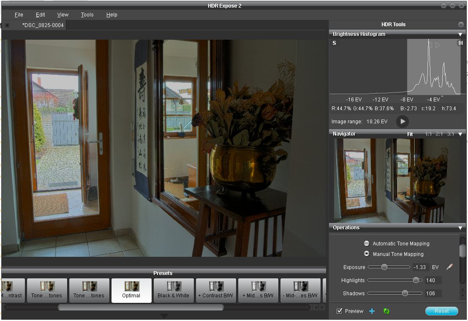Open the Tools menu
Viewport: 468px width, 321px height.
pyautogui.click(x=87, y=15)
